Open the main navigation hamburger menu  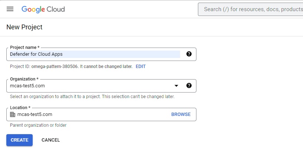[x=10, y=9]
